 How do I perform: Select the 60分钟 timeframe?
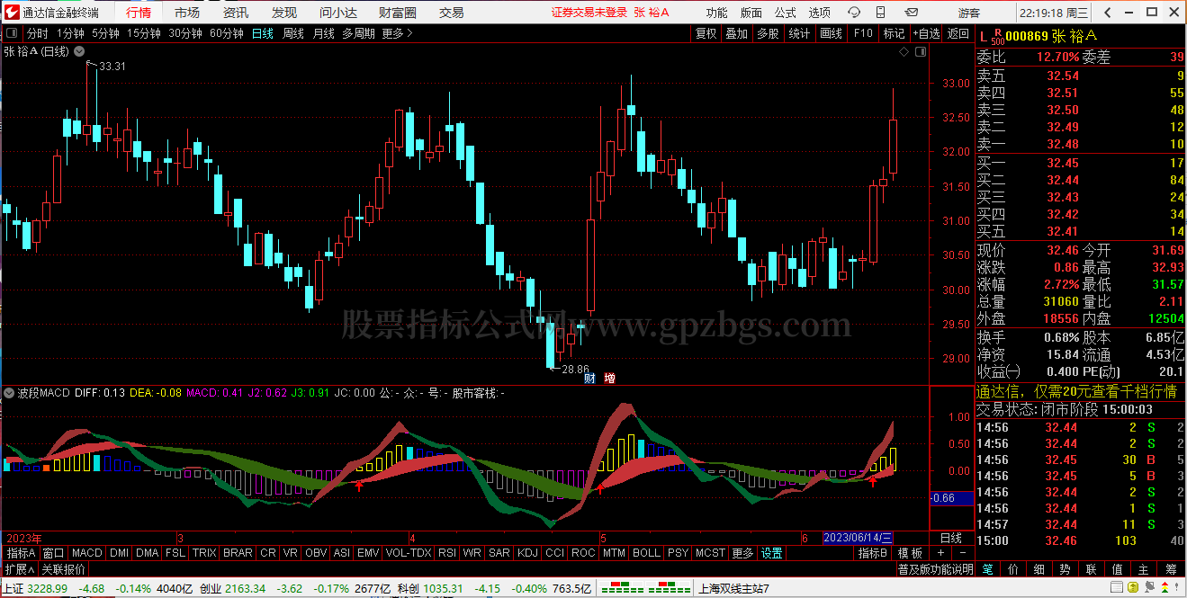tap(227, 33)
